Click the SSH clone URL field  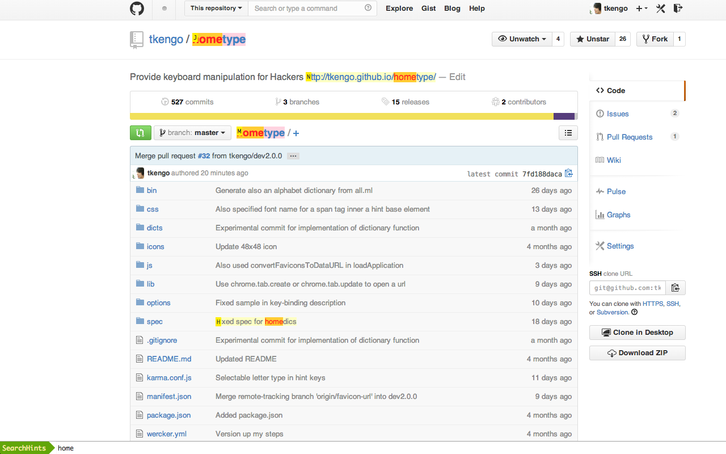coord(627,288)
